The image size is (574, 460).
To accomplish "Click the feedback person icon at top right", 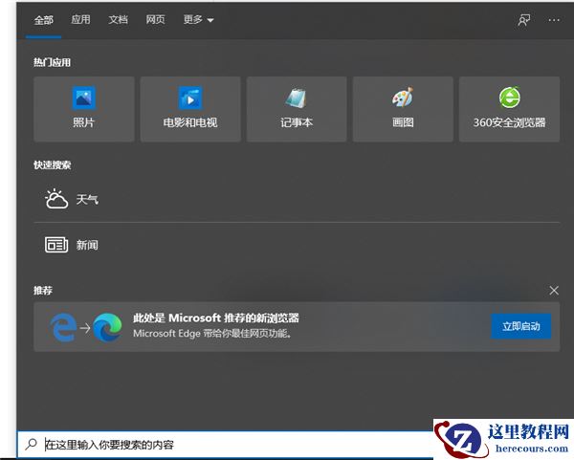I will [524, 20].
